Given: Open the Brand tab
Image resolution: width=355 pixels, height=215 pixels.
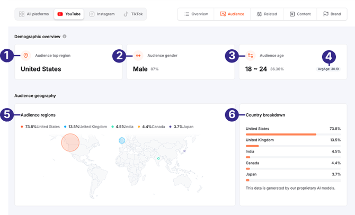Looking at the screenshot, I should click(332, 14).
